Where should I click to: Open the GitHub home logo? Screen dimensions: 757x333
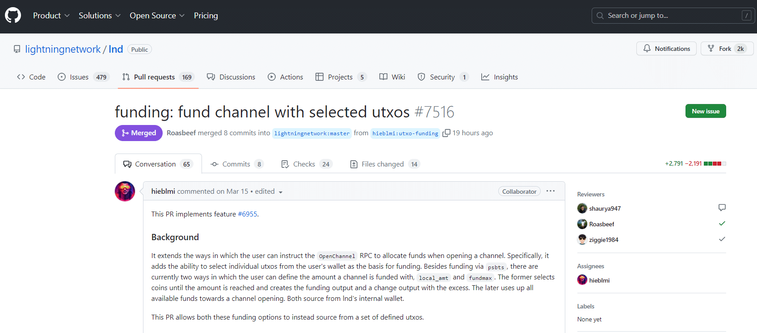point(13,15)
